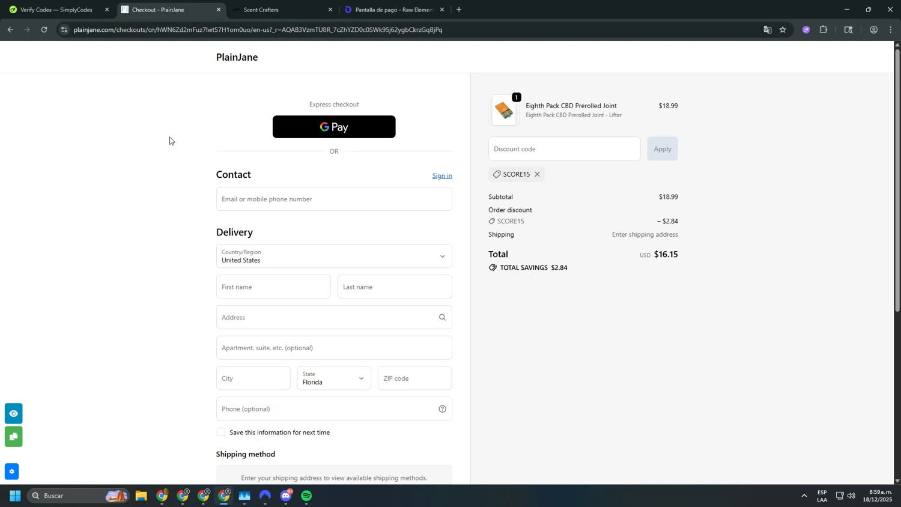The width and height of the screenshot is (901, 507).
Task: Switch to the Pantalla de pago tab
Action: pos(395,10)
